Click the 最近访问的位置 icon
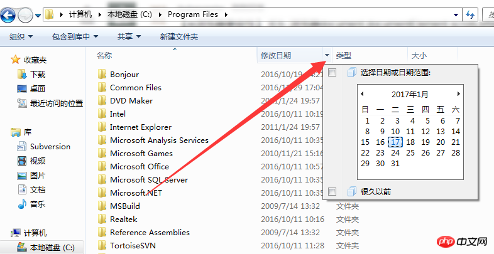494x254 pixels. (x=22, y=103)
